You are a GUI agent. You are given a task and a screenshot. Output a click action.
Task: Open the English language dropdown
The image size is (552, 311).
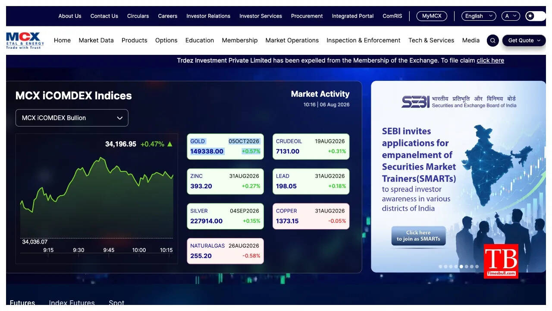point(479,16)
